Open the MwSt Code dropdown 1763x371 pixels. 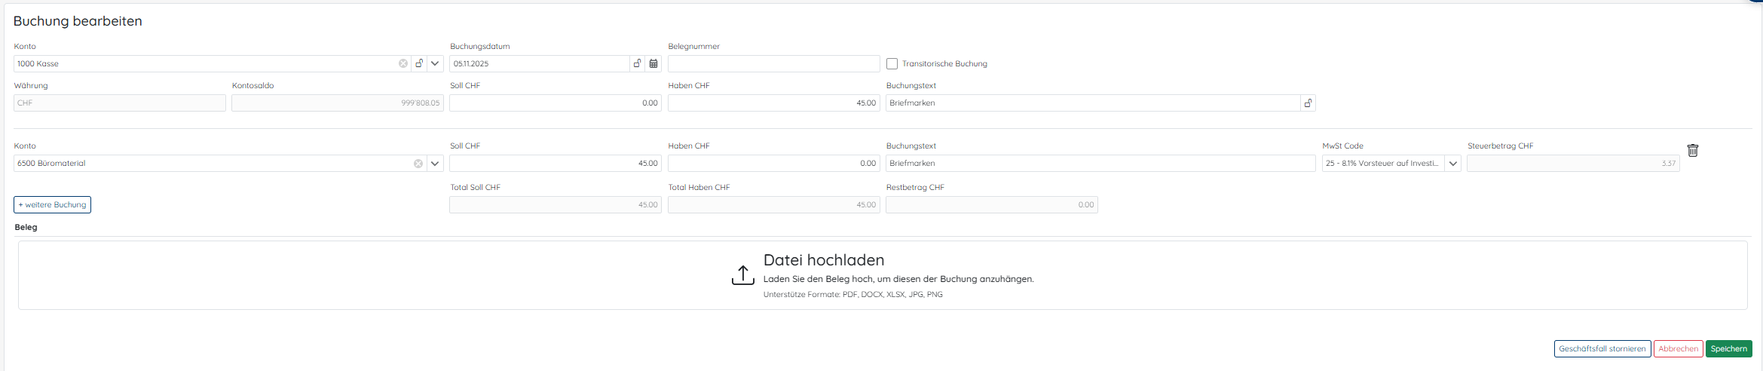coord(1453,164)
